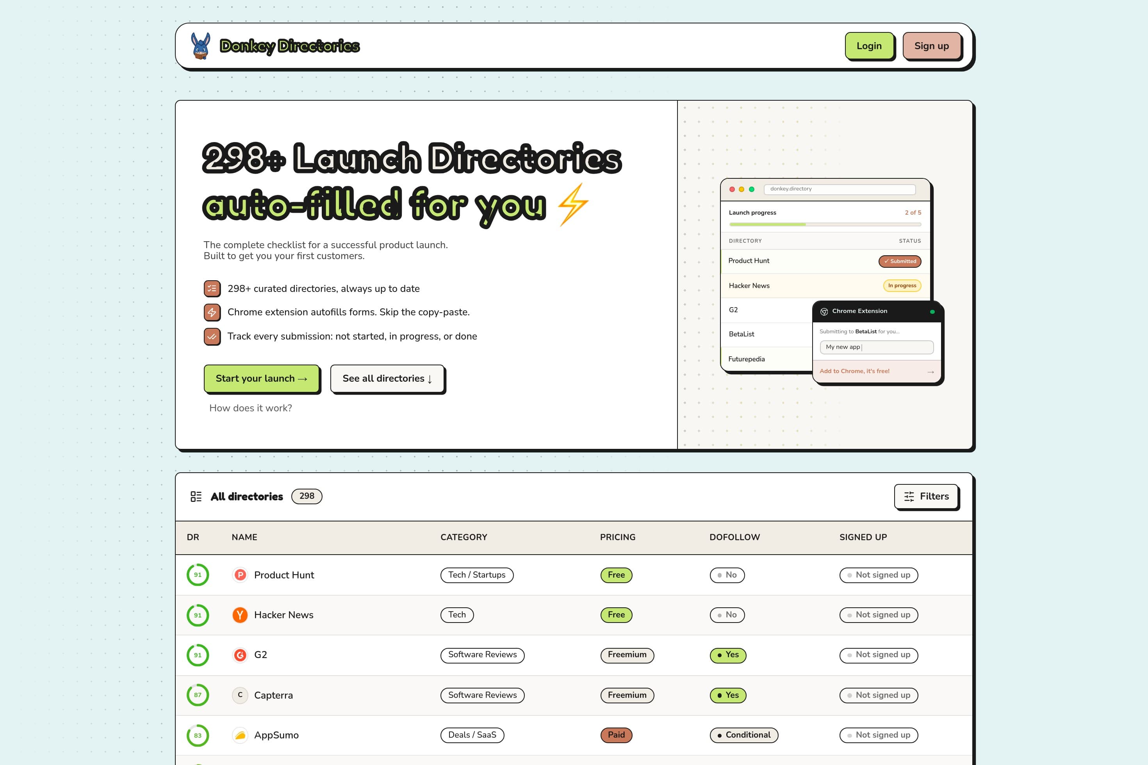This screenshot has height=765, width=1148.
Task: Click the Hacker News Y logo icon
Action: click(x=240, y=615)
